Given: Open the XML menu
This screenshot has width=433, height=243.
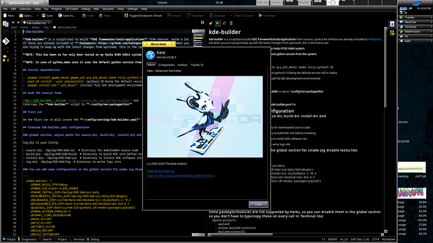Looking at the screenshot, I should click(96, 9).
